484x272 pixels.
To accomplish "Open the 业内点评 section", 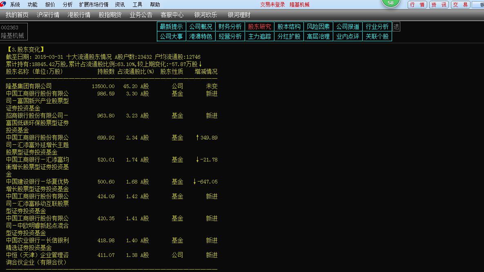I will tap(348, 36).
